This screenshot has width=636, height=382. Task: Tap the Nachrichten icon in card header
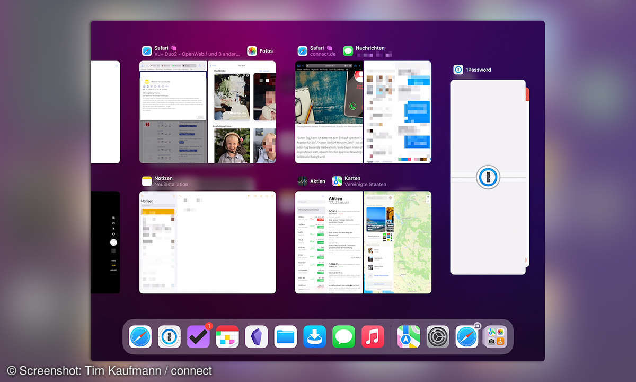point(348,51)
